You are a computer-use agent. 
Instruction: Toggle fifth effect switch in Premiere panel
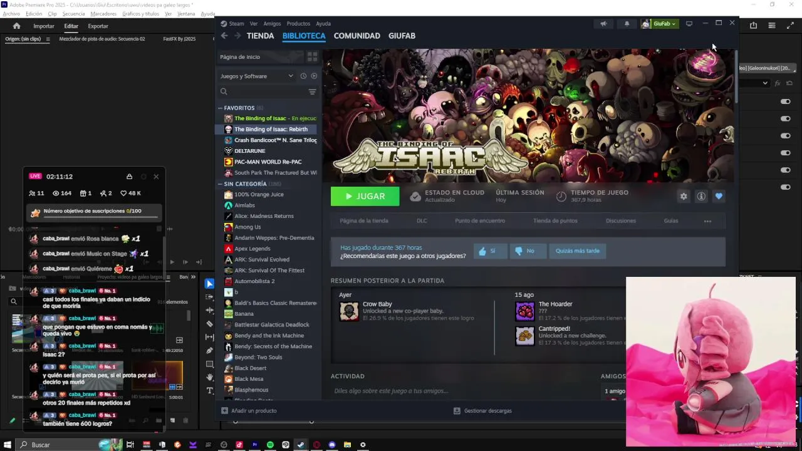(785, 170)
